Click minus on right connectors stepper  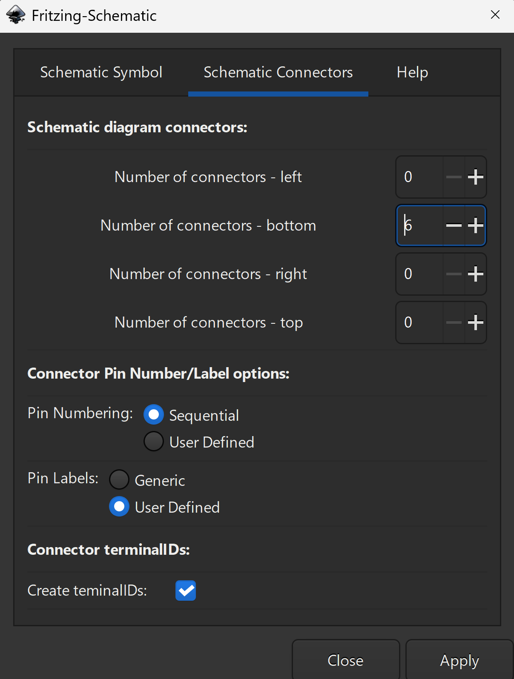click(x=454, y=274)
